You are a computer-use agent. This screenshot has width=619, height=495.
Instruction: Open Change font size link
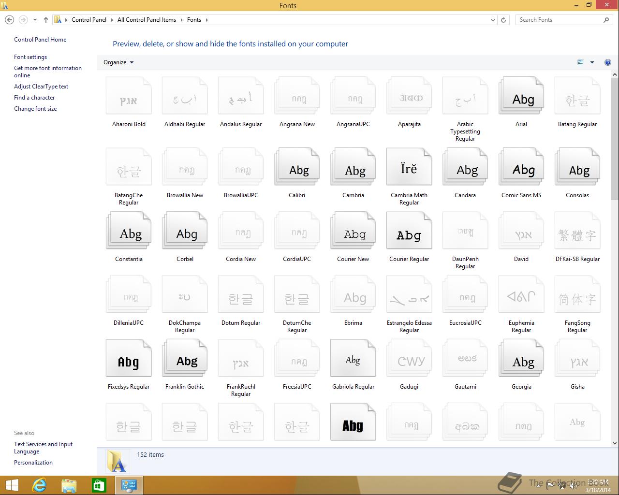[x=35, y=109]
